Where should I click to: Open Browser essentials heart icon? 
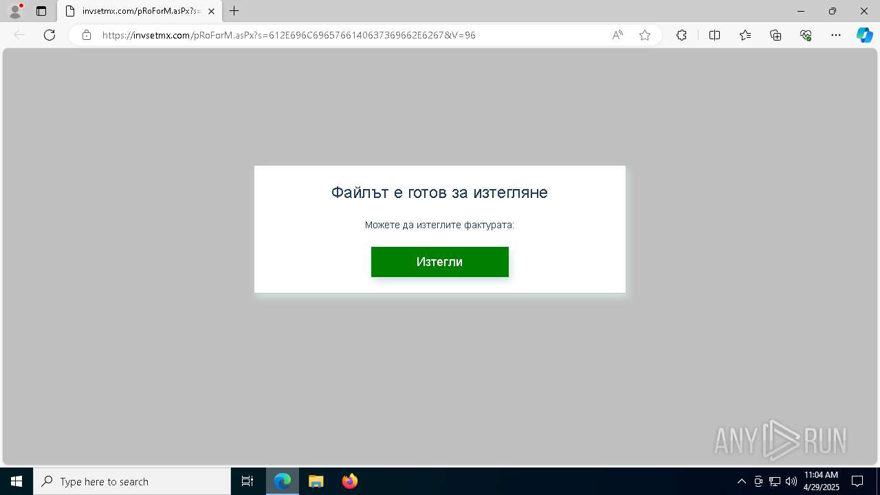pos(806,35)
